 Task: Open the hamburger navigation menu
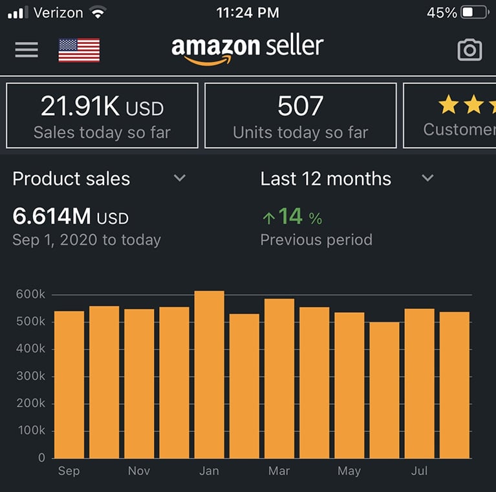pos(27,50)
